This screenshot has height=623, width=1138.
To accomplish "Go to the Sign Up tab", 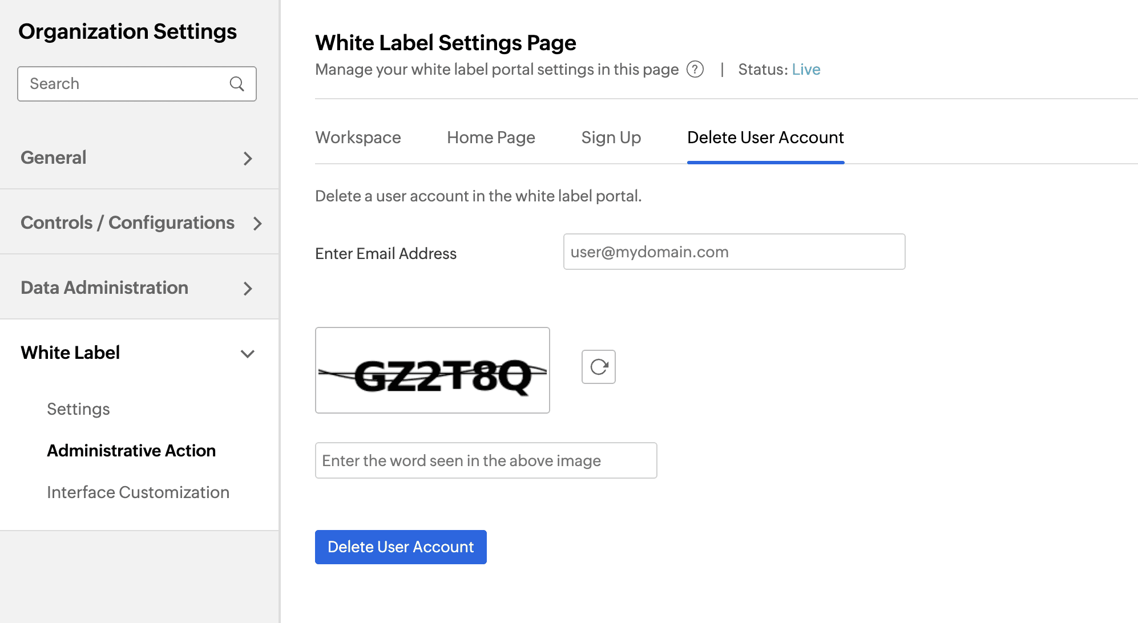I will tap(611, 137).
